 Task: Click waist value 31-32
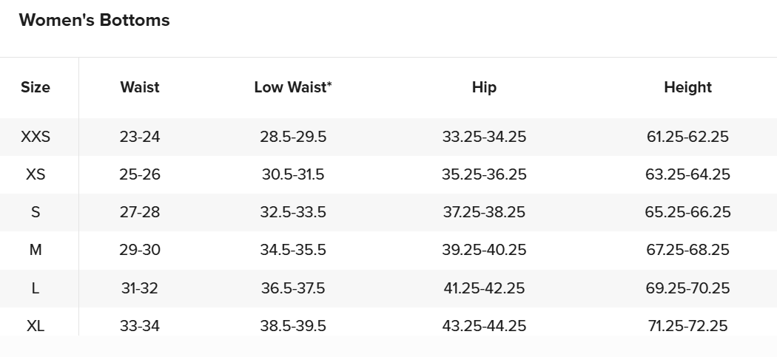click(x=140, y=288)
